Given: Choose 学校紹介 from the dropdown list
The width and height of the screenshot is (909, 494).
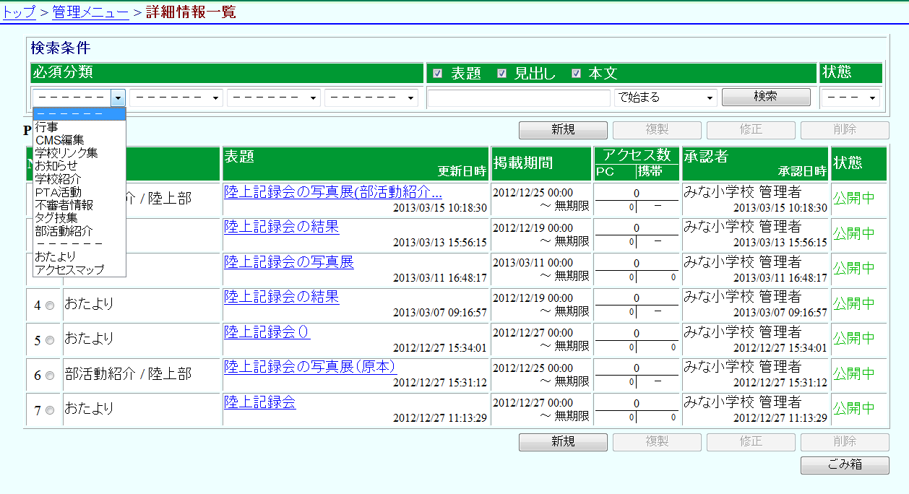Looking at the screenshot, I should click(x=79, y=178).
